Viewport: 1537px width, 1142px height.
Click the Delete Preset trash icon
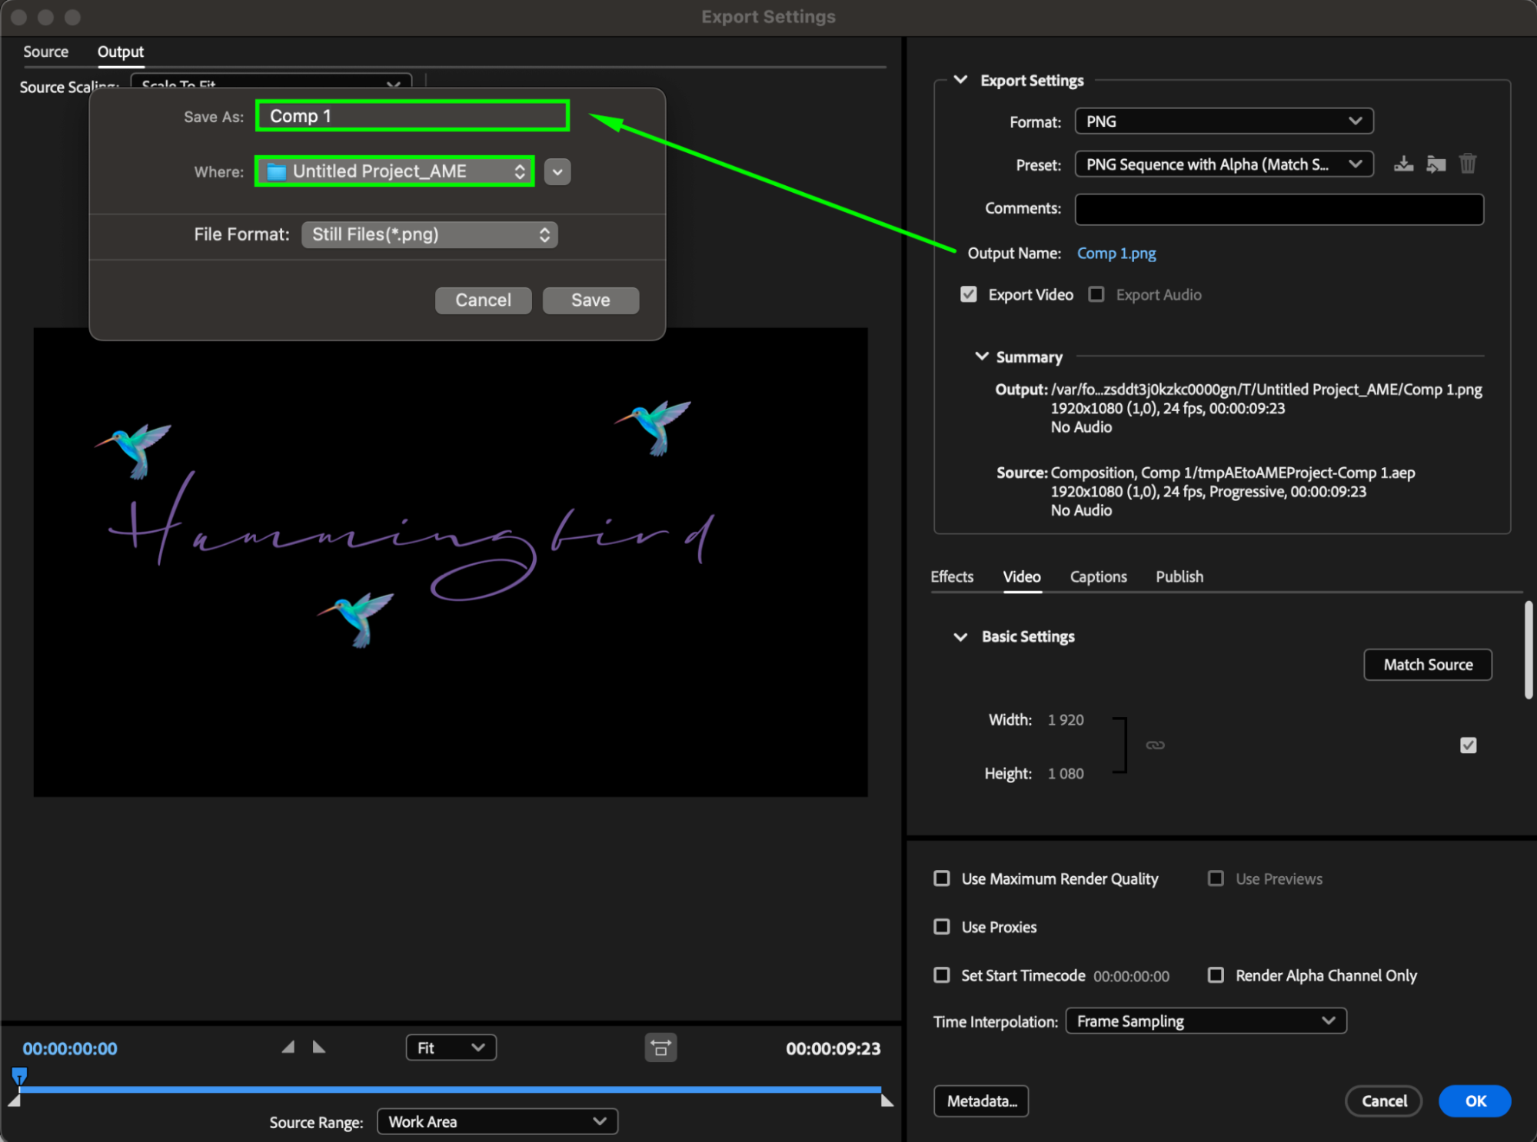[1468, 164]
